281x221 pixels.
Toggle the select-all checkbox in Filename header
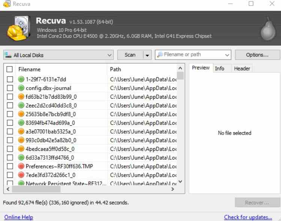(9, 69)
